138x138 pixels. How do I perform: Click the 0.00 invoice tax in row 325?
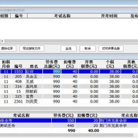tap(94, 96)
